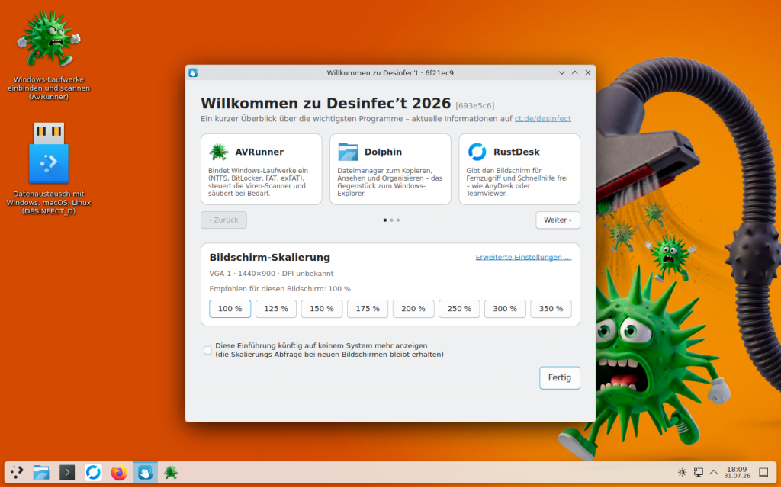Open the KDE application launcher in the taskbar

[x=17, y=472]
